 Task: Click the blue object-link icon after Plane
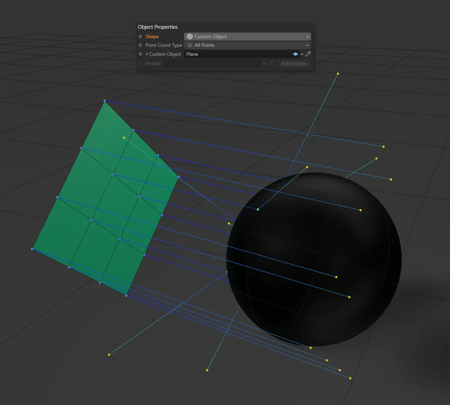tap(295, 54)
